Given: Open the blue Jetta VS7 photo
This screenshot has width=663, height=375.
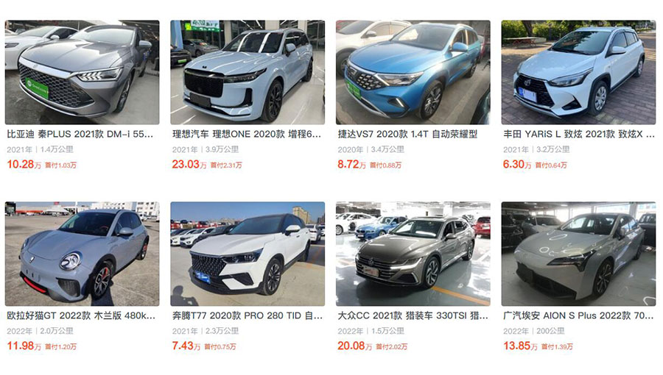Looking at the screenshot, I should [x=413, y=72].
